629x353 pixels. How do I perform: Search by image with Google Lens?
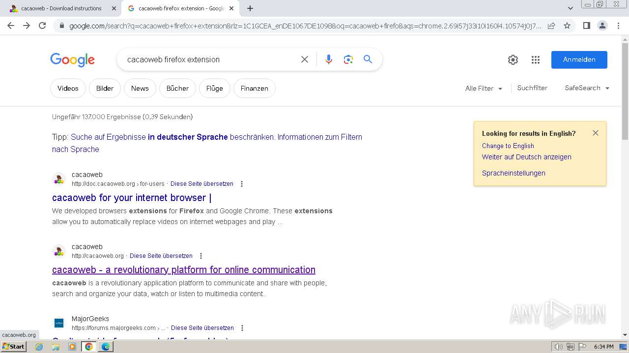(348, 59)
